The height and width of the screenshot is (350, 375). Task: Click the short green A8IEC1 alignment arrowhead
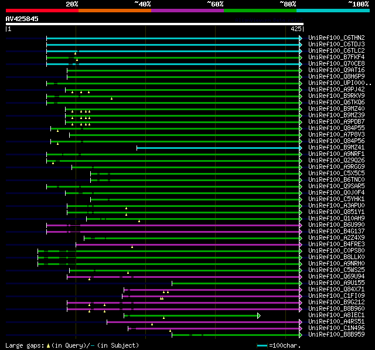pyautogui.click(x=259, y=316)
